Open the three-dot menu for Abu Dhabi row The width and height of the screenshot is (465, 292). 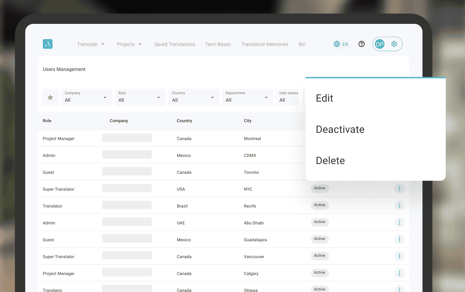click(x=399, y=223)
